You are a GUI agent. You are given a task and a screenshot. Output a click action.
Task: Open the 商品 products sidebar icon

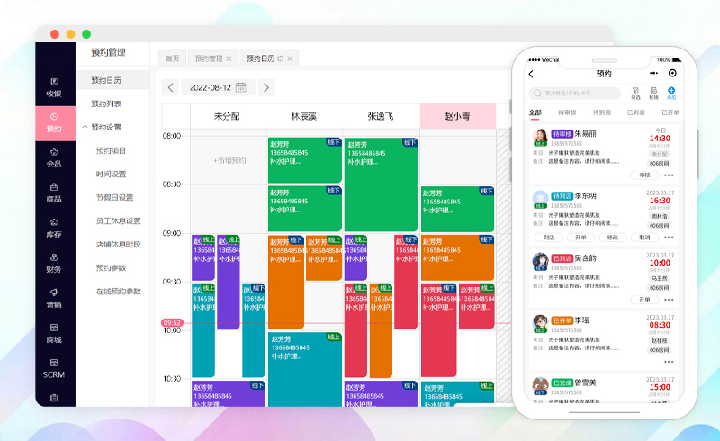click(x=54, y=192)
